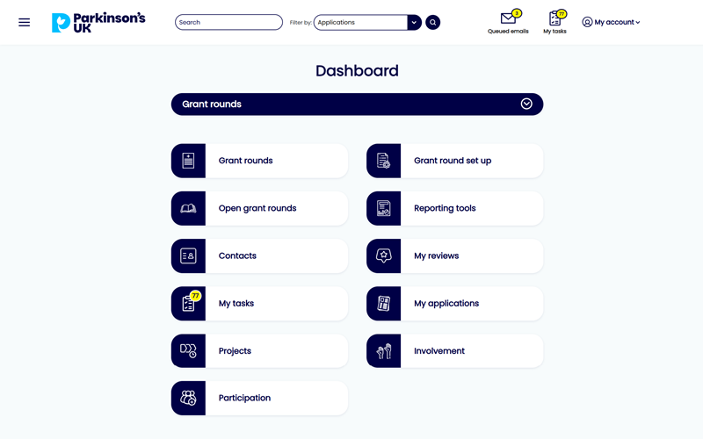The image size is (703, 439).
Task: Open the Filter by Applications dropdown arrow
Action: point(414,23)
